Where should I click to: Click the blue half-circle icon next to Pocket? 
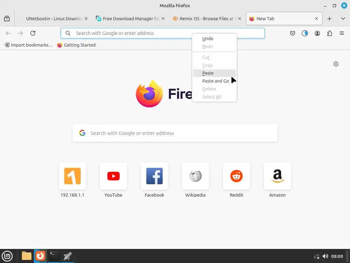tap(305, 33)
